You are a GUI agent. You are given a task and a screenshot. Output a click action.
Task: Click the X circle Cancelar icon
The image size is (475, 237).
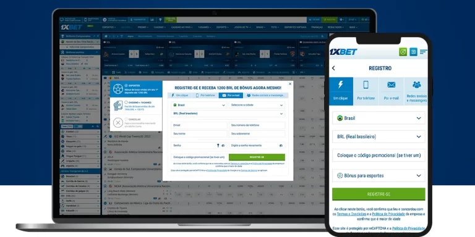[118, 123]
